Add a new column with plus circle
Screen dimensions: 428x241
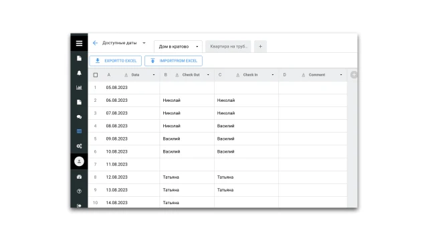pyautogui.click(x=354, y=74)
